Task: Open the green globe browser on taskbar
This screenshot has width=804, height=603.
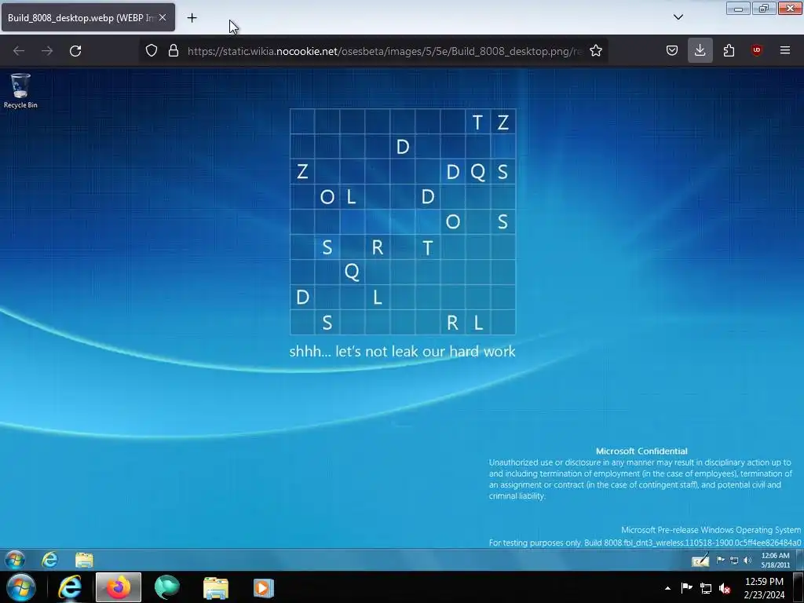Action: pyautogui.click(x=166, y=587)
